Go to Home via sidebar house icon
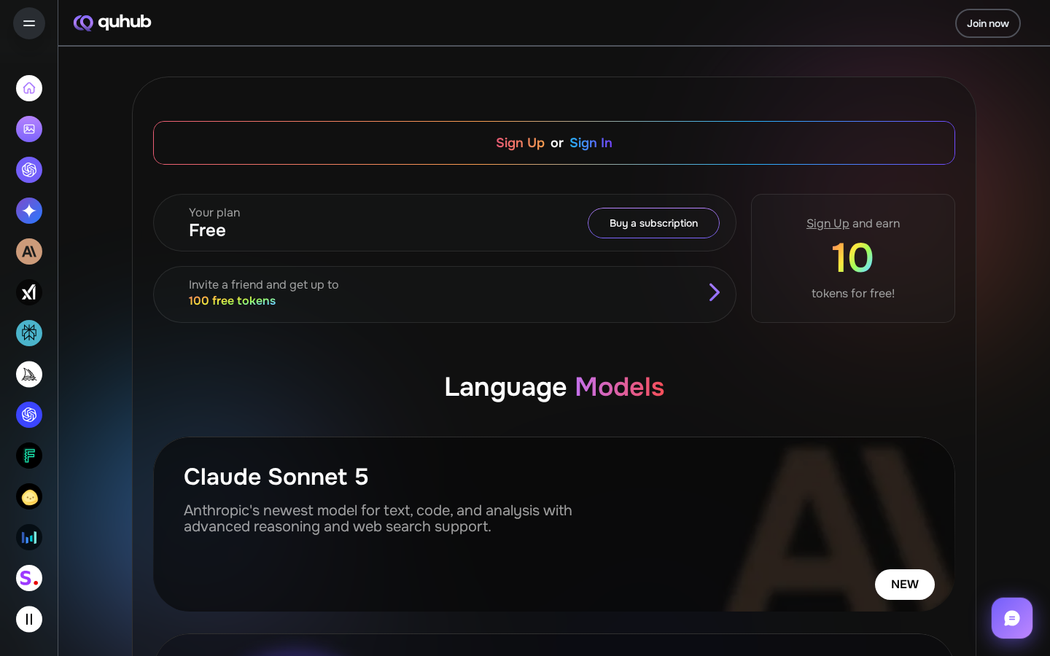 click(x=29, y=88)
